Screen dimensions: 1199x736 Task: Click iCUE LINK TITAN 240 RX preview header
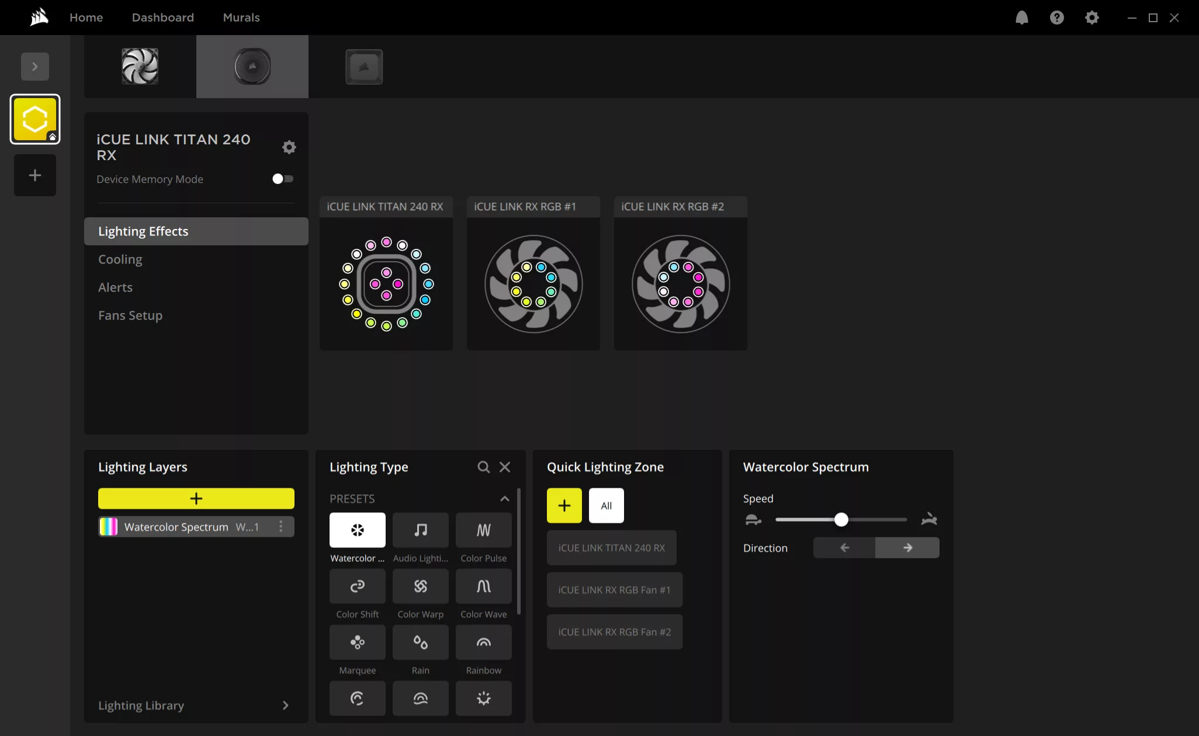pos(386,207)
